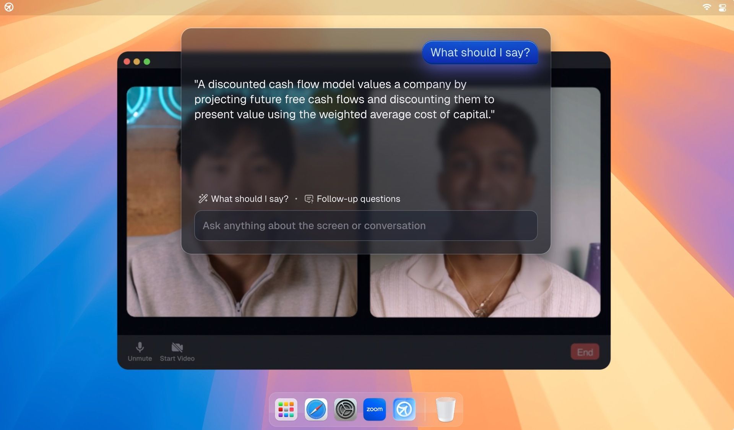734x430 pixels.
Task: Click the Cluely logo in menu bar
Action: click(x=9, y=7)
